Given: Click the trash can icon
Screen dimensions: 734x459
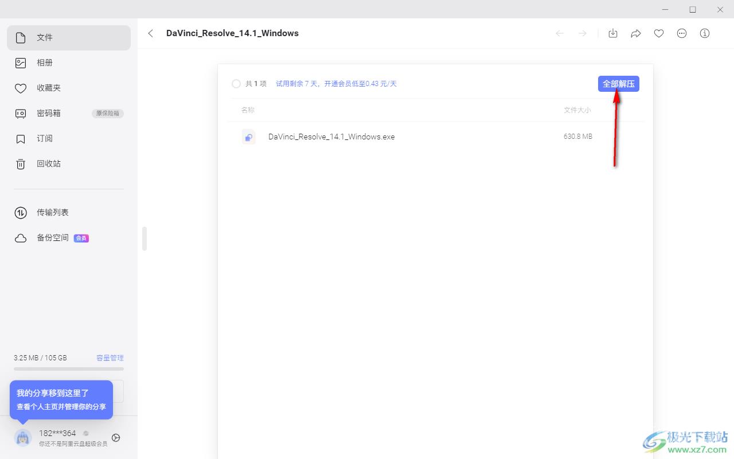Looking at the screenshot, I should coord(21,164).
